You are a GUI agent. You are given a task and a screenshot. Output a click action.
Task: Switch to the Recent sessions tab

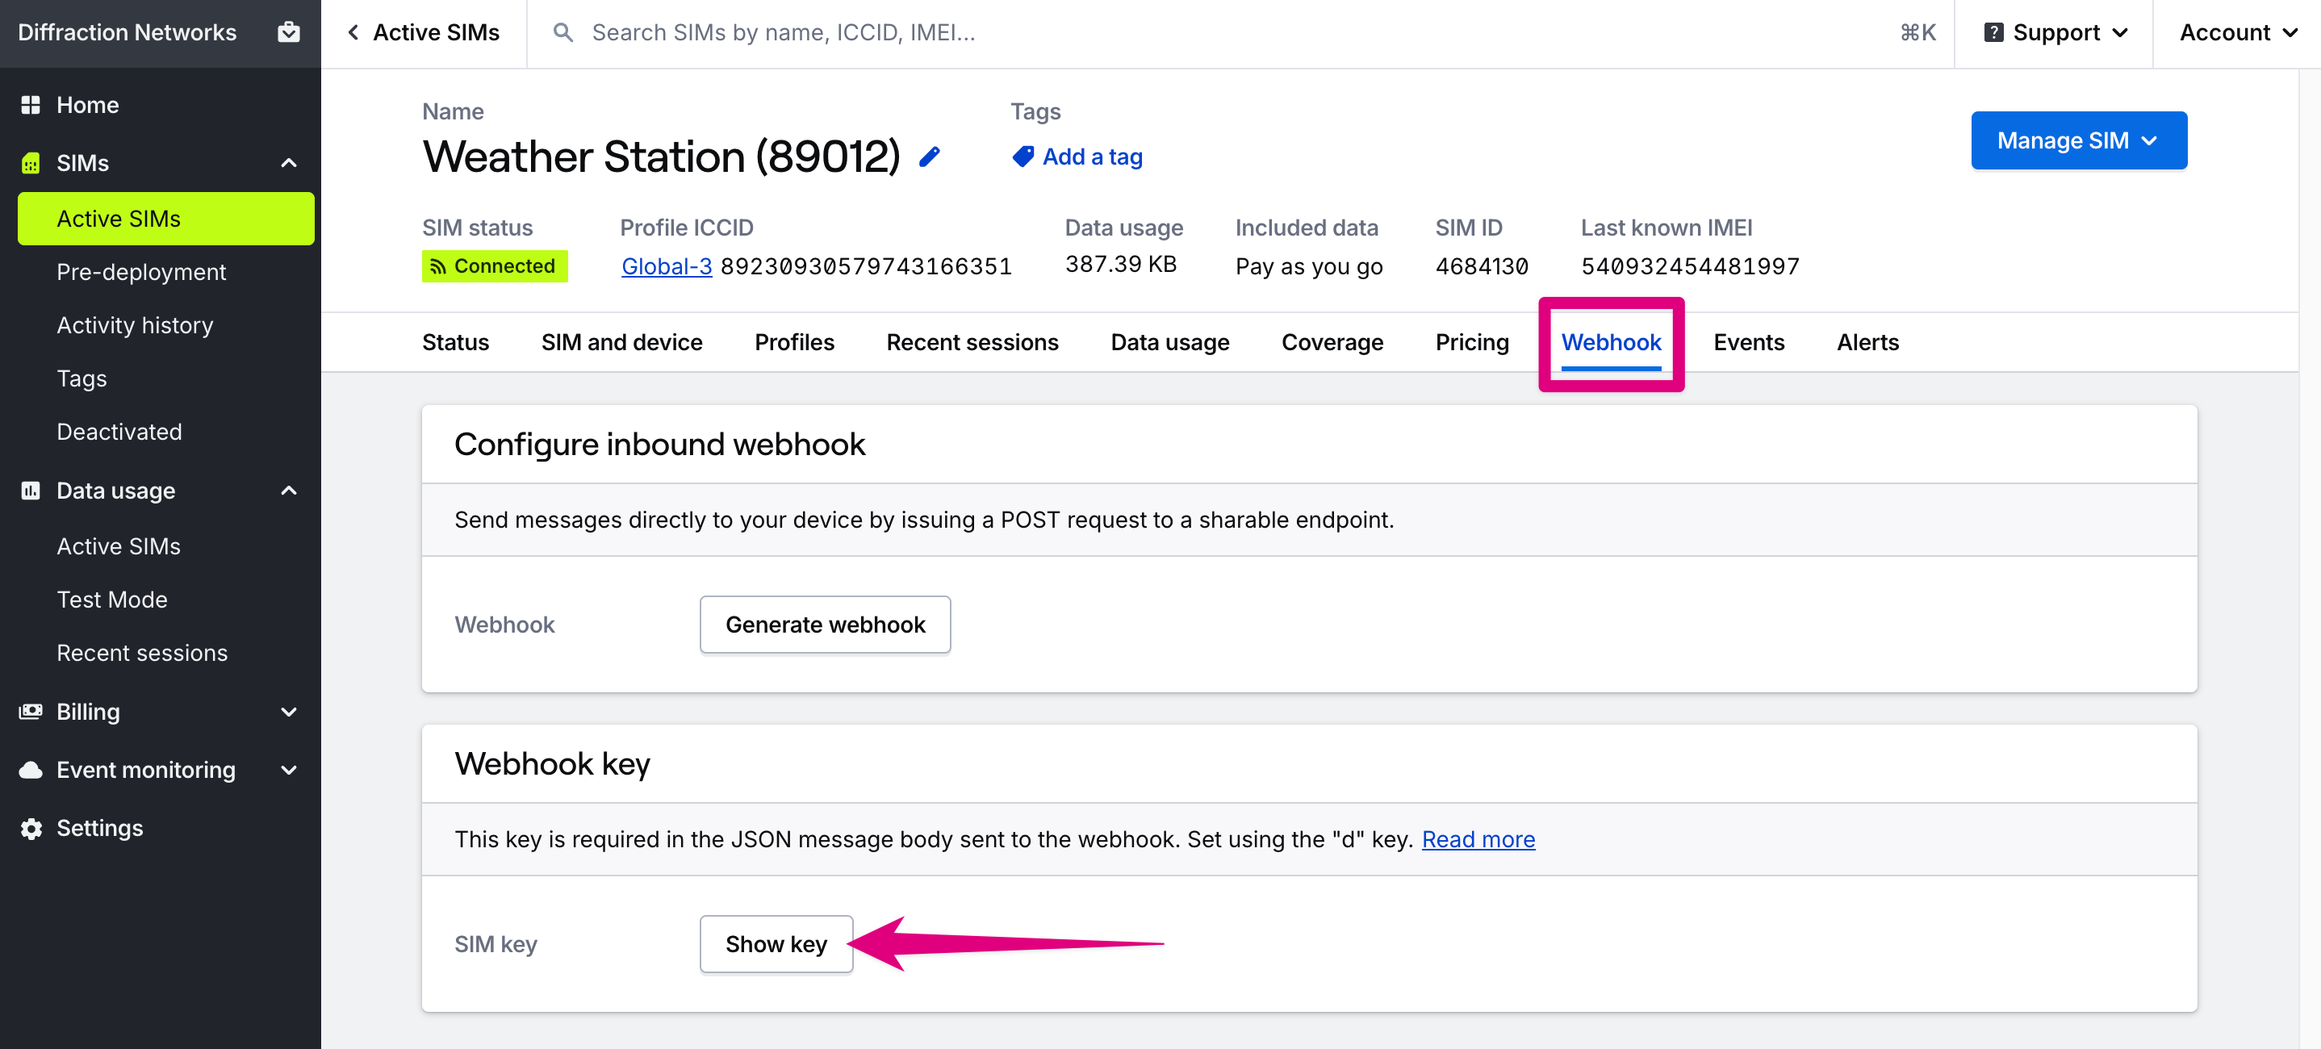(972, 342)
